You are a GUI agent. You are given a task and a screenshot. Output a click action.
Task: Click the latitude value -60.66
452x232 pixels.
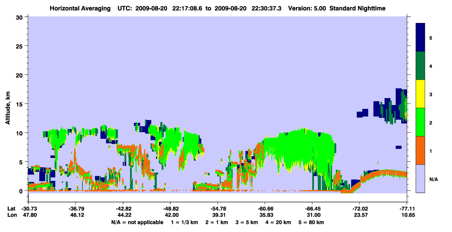[265, 209]
